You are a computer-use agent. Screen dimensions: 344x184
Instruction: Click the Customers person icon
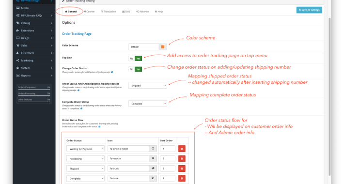(x=18, y=53)
